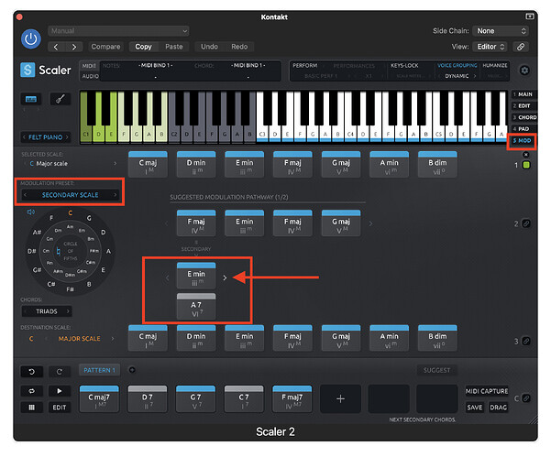The image size is (551, 457).
Task: Toggle the plugin power button
Action: pyautogui.click(x=31, y=38)
